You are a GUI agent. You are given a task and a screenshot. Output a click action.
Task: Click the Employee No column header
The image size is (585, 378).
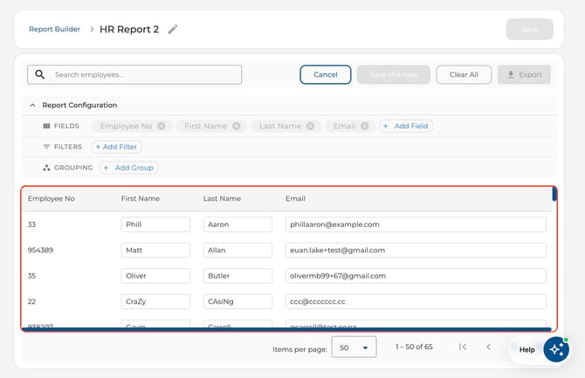click(x=52, y=199)
